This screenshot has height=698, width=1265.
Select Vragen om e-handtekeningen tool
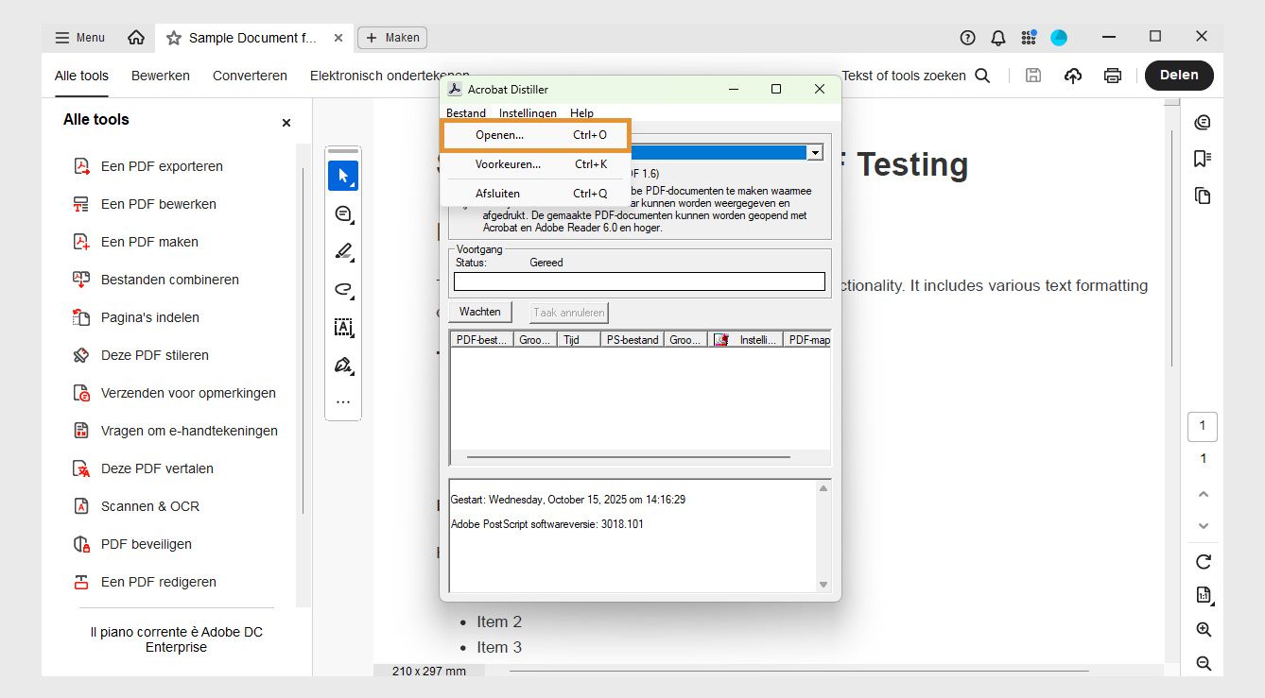(x=189, y=431)
